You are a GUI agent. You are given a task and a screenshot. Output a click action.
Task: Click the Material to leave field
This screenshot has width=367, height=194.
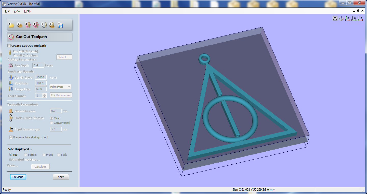click(x=56, y=111)
